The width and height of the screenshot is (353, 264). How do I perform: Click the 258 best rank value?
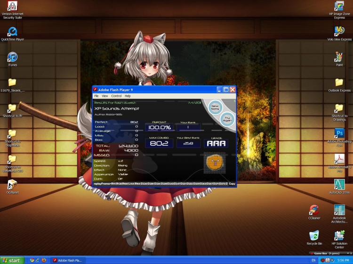pyautogui.click(x=188, y=143)
